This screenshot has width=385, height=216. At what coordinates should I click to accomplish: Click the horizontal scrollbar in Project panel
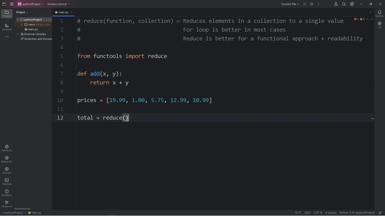point(22,209)
